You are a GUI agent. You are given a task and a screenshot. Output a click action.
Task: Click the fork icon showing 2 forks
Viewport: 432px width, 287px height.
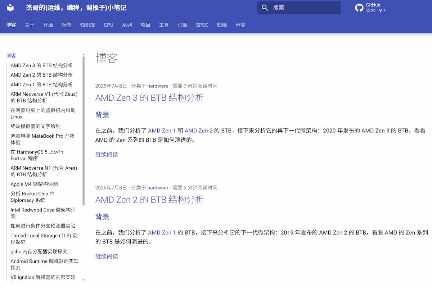(x=382, y=11)
